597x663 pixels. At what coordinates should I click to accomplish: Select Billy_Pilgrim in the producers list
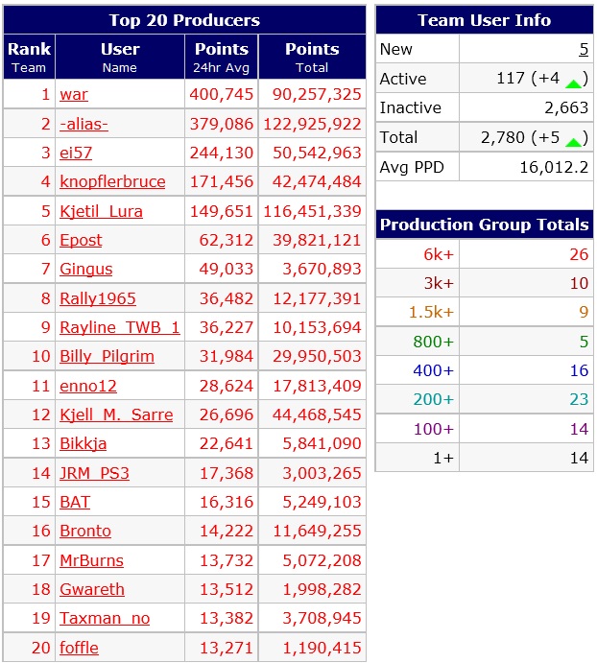pyautogui.click(x=107, y=357)
